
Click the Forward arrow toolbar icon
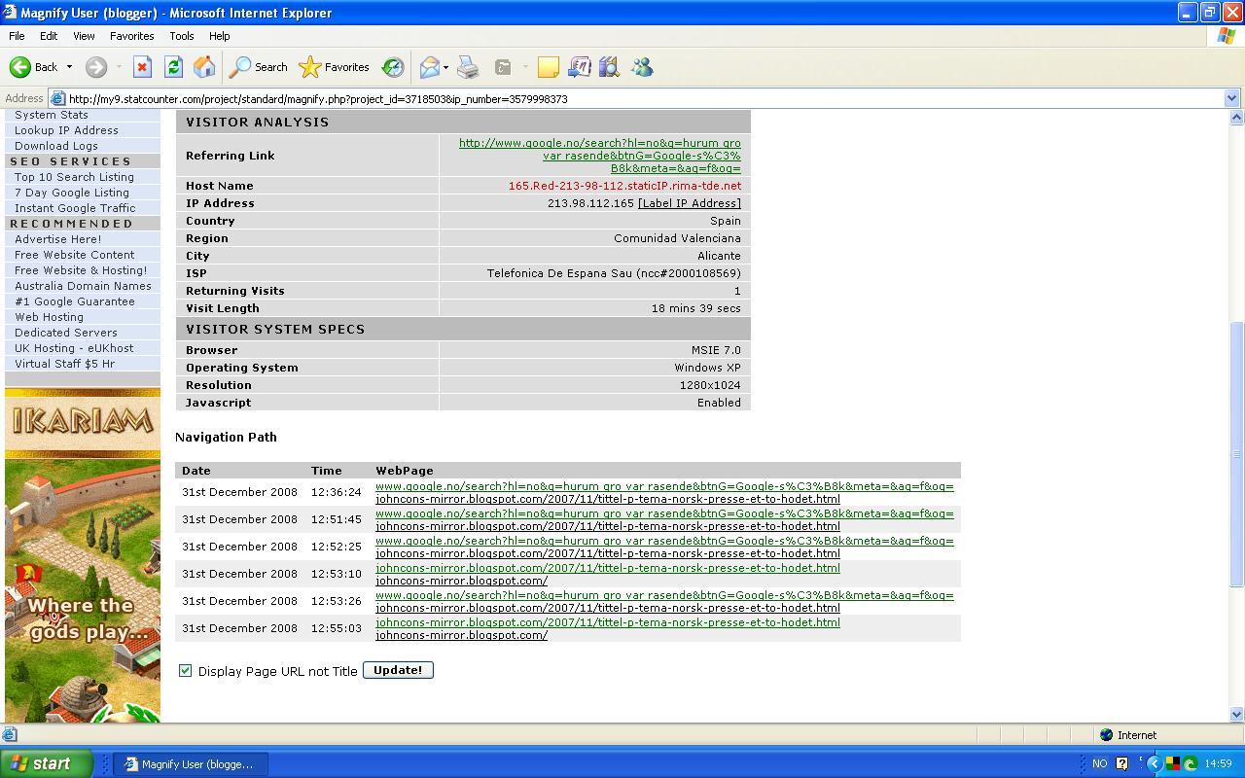tap(95, 67)
